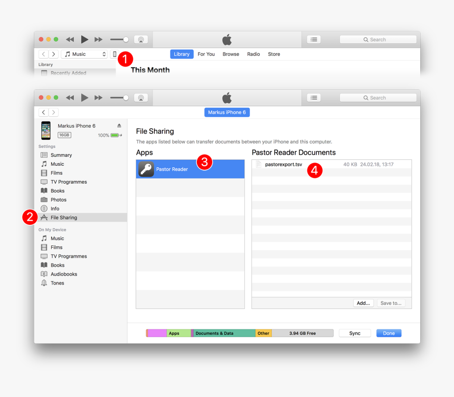454x397 pixels.
Task: Click the Add... button
Action: [363, 303]
